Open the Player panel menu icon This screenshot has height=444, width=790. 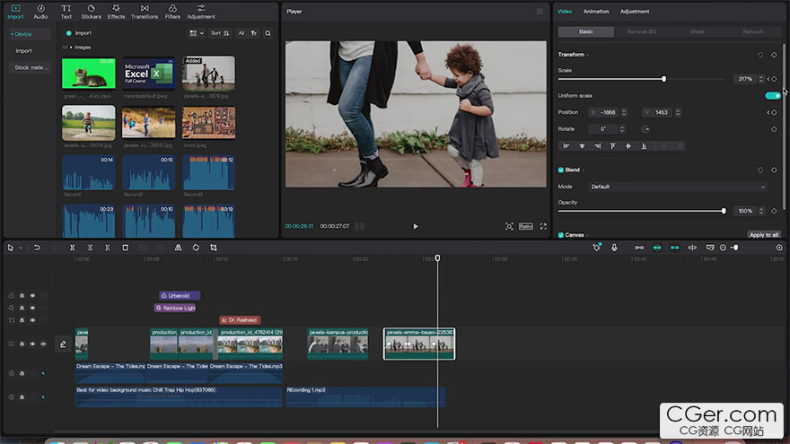[540, 11]
